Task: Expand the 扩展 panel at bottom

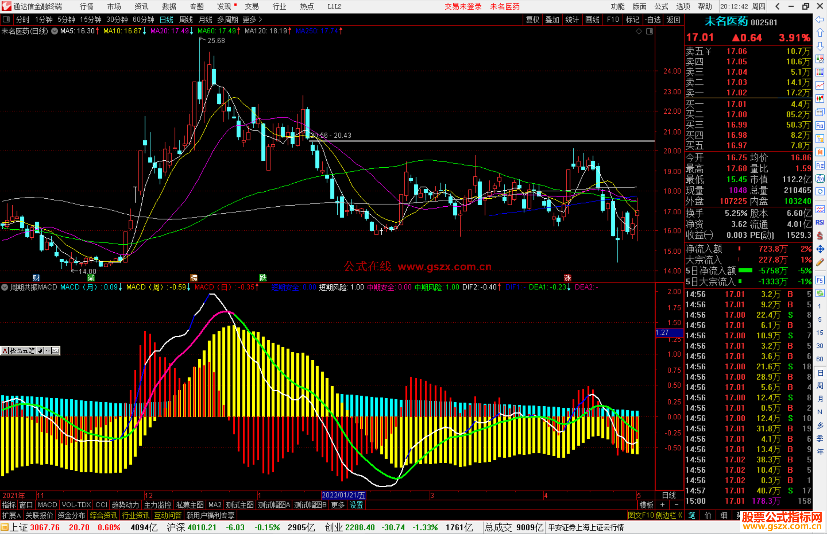Action: pos(11,515)
